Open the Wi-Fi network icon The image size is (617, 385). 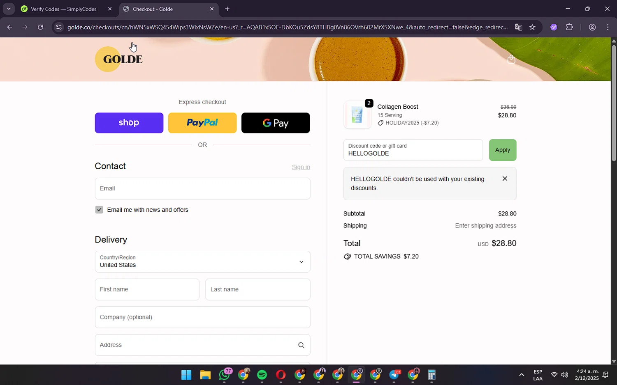[x=554, y=375]
